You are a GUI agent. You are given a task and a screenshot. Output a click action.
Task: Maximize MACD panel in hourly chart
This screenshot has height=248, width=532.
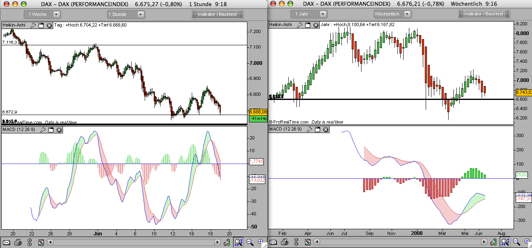[51, 130]
